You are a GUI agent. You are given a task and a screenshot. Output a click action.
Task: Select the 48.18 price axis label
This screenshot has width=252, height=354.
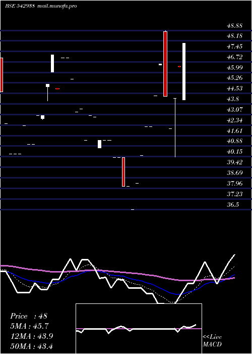235,36
